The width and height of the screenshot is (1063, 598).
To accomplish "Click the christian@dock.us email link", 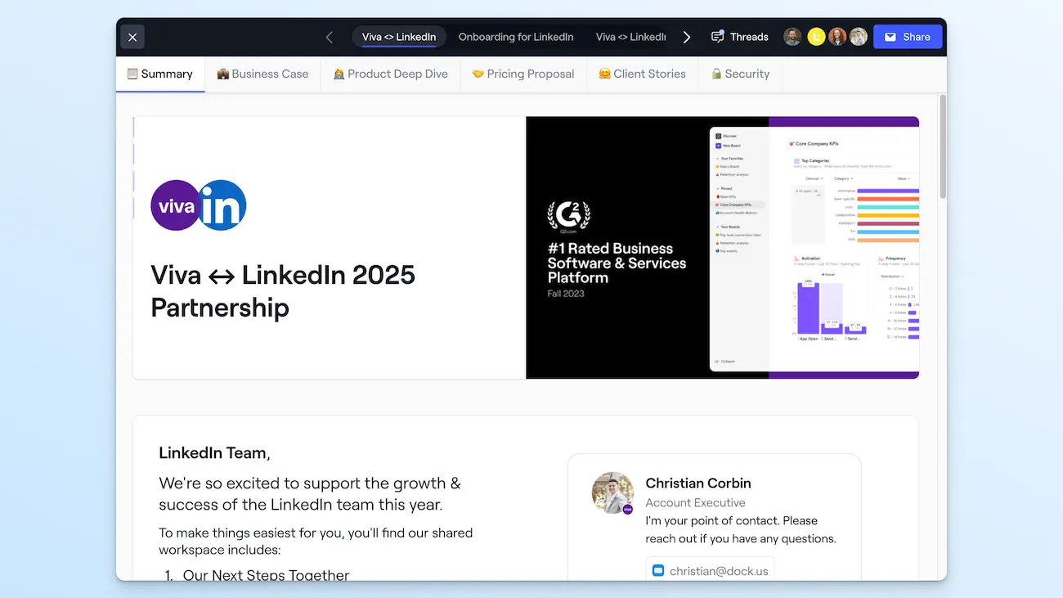I will pos(719,571).
